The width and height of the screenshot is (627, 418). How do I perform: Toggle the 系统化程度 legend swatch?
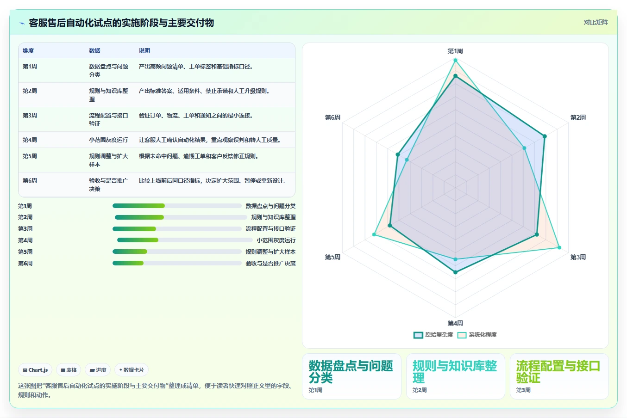click(462, 335)
